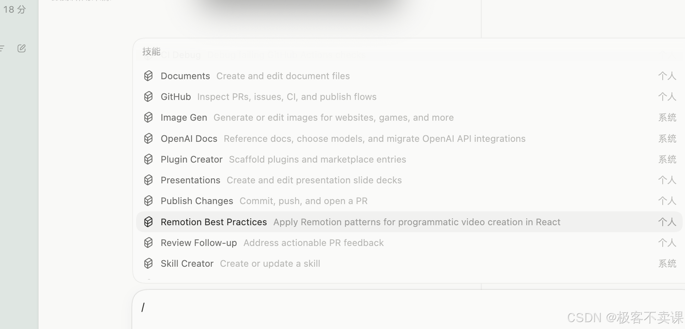Select the Image Gen skill name
The image size is (685, 329).
pos(184,118)
